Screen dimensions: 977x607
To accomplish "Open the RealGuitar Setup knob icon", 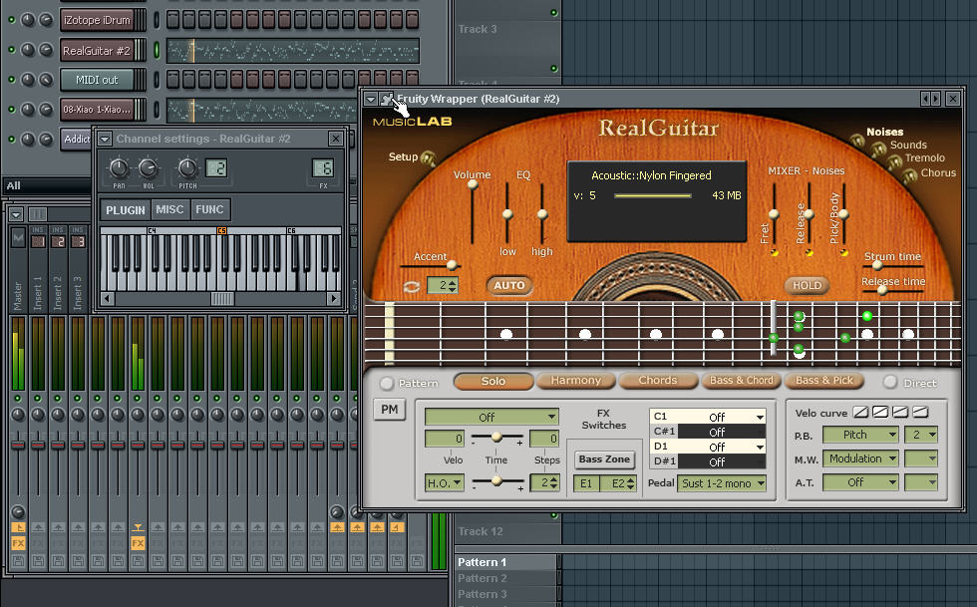I will (x=428, y=158).
